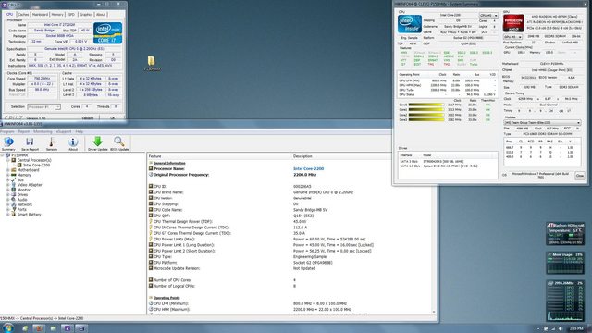Open the Sensors thermometer icon

click(52, 144)
